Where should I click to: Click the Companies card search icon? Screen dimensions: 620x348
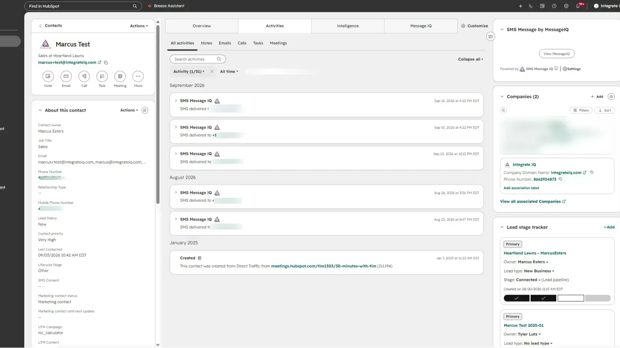pyautogui.click(x=503, y=110)
